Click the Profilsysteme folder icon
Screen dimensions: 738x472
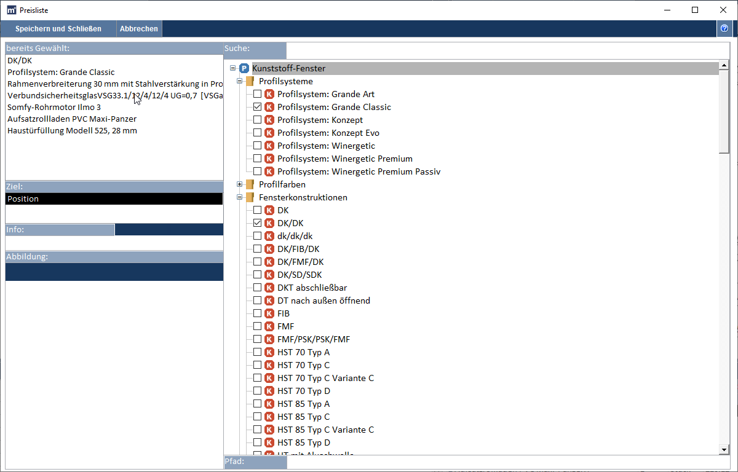[x=250, y=82]
